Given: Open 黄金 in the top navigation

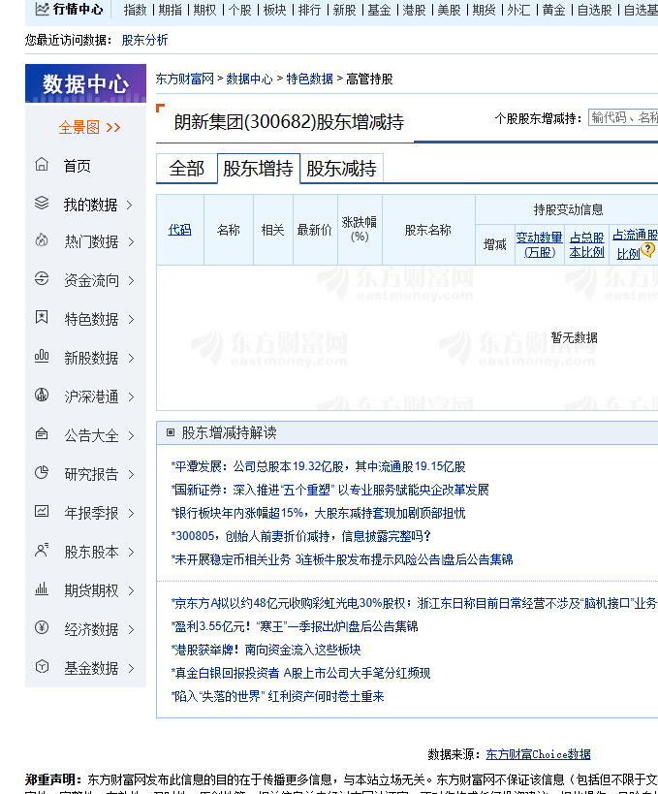Looking at the screenshot, I should [x=553, y=10].
